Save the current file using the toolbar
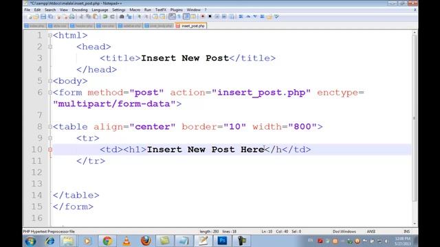 pyautogui.click(x=43, y=16)
